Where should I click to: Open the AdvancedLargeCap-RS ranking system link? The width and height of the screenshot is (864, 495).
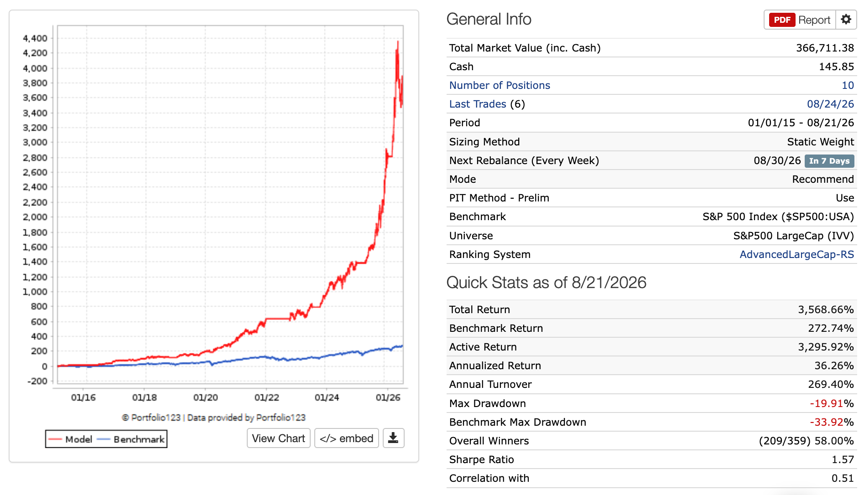(x=796, y=254)
